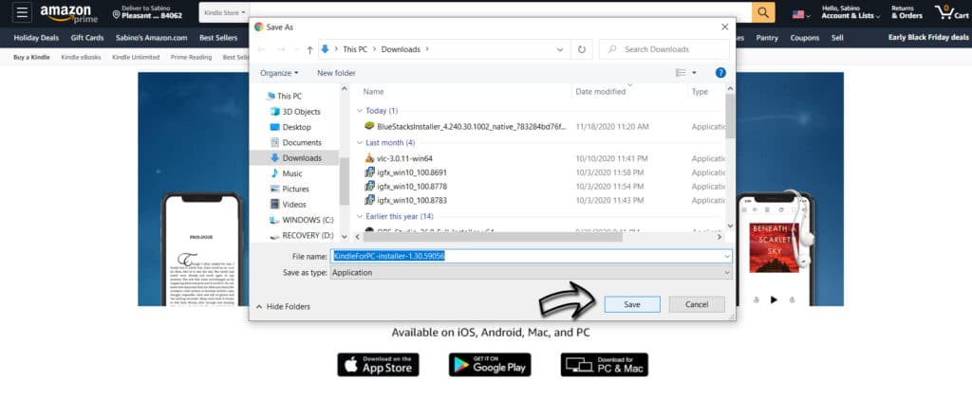
Task: Click the Cancel button
Action: [697, 304]
